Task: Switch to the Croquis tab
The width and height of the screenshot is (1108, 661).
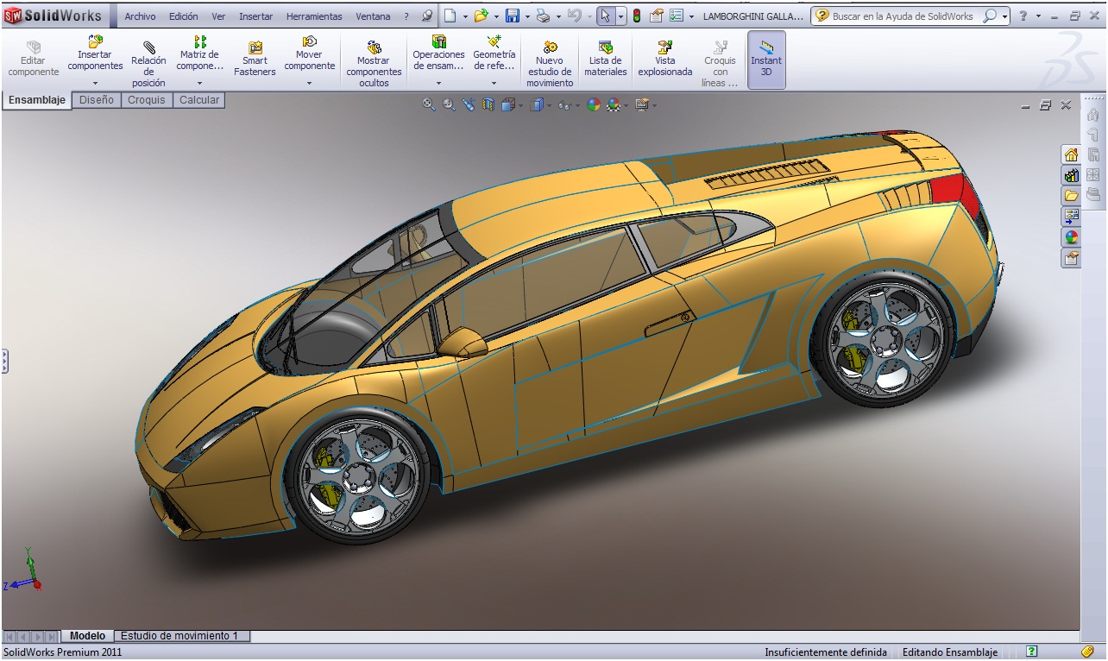Action: [x=147, y=100]
